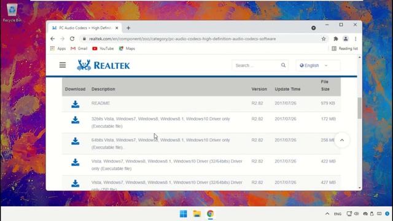The width and height of the screenshot is (393, 221).
Task: Open the Reading list
Action: point(344,48)
